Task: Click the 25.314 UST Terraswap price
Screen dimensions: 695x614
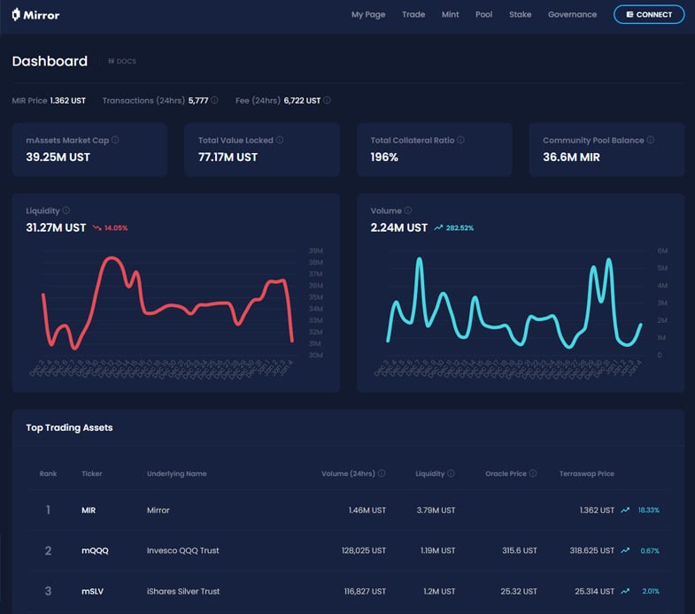Action: (x=594, y=591)
